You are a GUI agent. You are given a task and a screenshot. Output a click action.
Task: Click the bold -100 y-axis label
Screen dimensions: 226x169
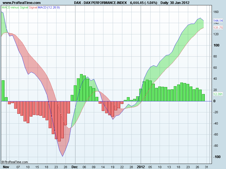click(217, 157)
